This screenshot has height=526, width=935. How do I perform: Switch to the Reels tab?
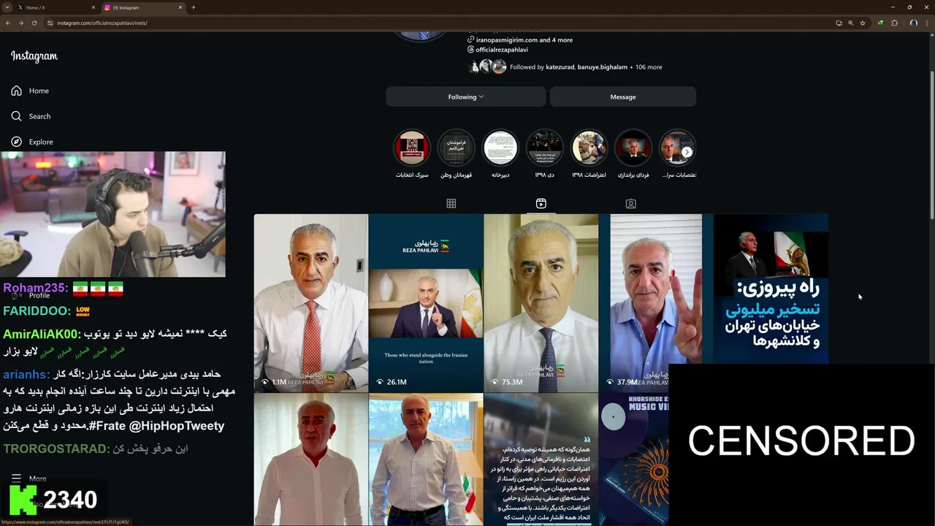[541, 204]
